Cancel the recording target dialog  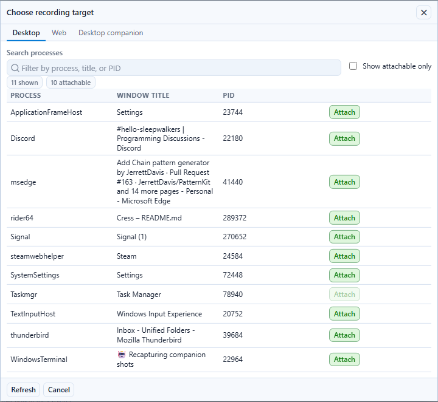58,389
